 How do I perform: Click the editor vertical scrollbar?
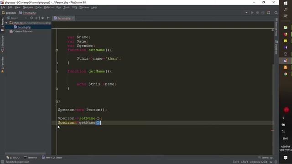[x=273, y=109]
